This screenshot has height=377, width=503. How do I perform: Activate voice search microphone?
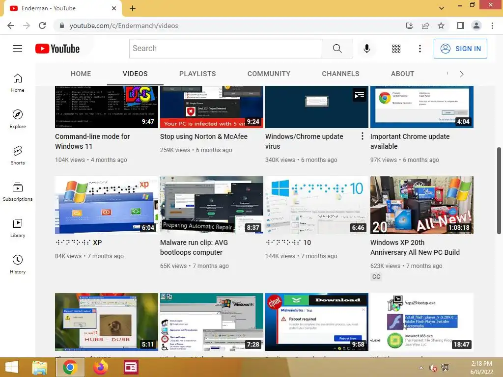(x=366, y=49)
